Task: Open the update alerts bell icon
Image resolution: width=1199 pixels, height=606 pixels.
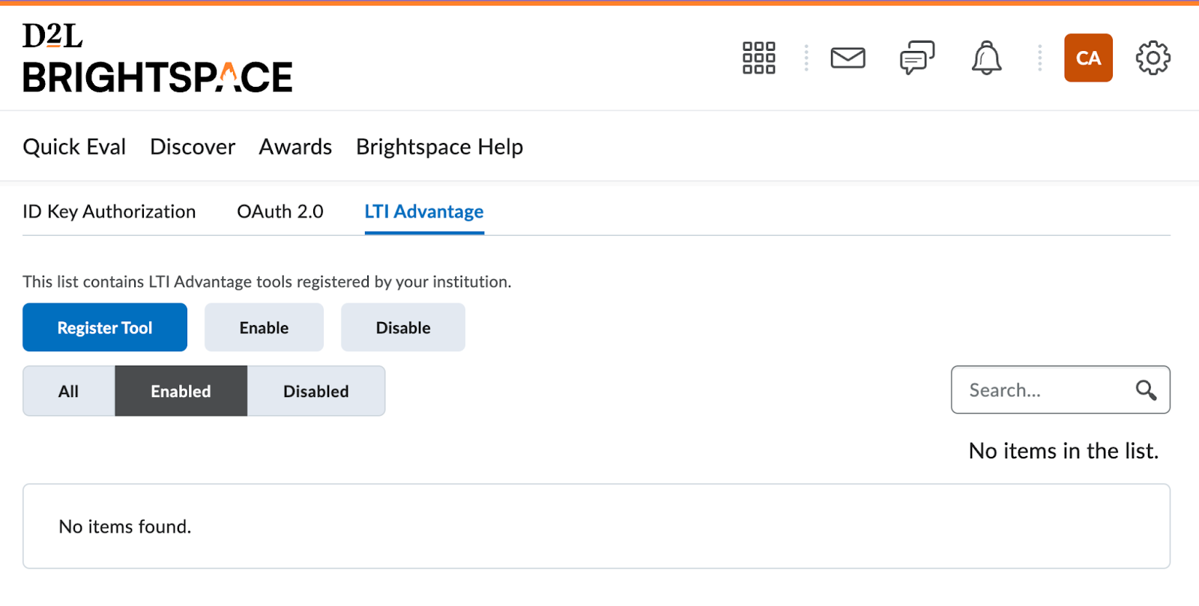Action: pos(986,58)
